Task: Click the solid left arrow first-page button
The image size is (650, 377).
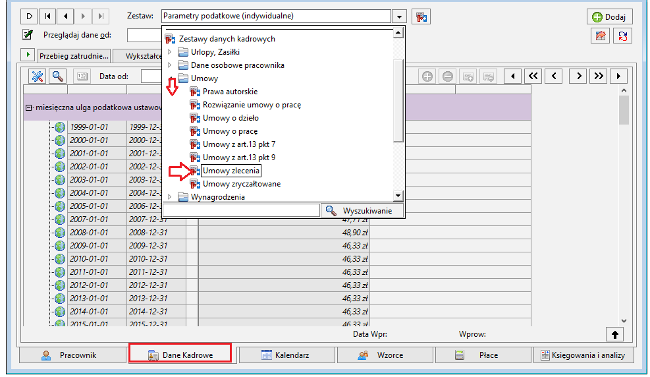Action: tap(513, 76)
